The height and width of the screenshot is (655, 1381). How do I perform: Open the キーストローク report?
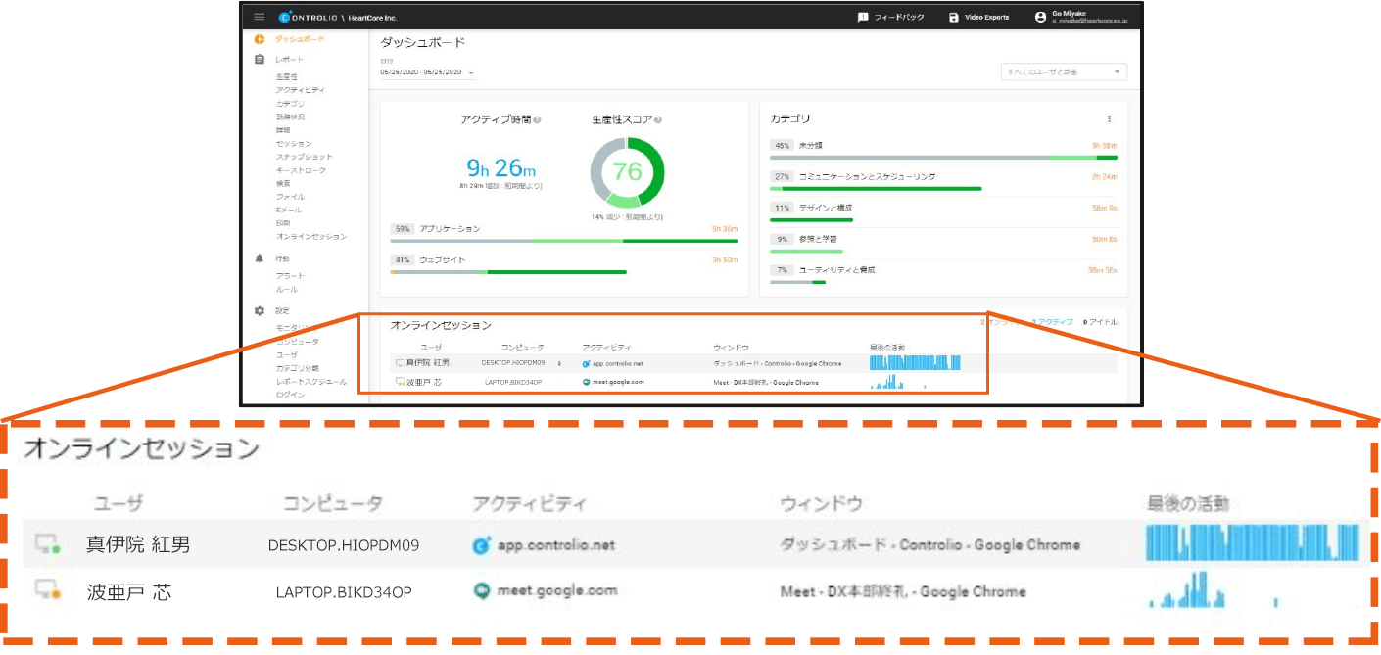click(302, 170)
